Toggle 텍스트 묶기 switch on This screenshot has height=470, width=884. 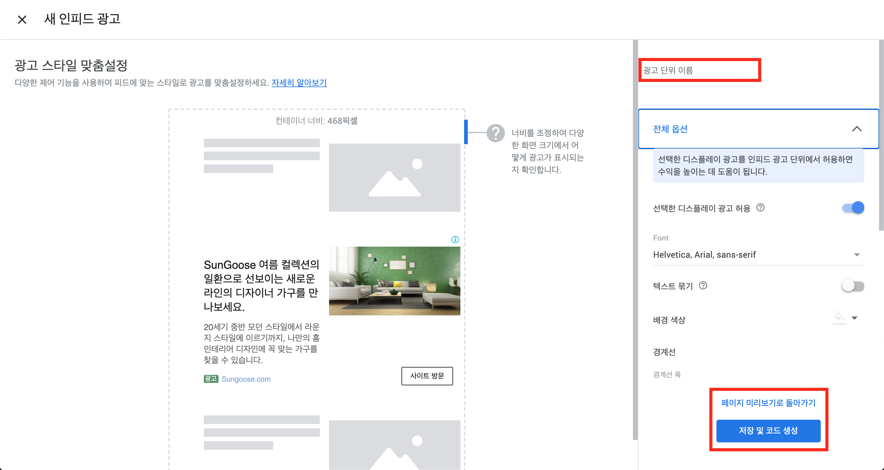click(853, 286)
